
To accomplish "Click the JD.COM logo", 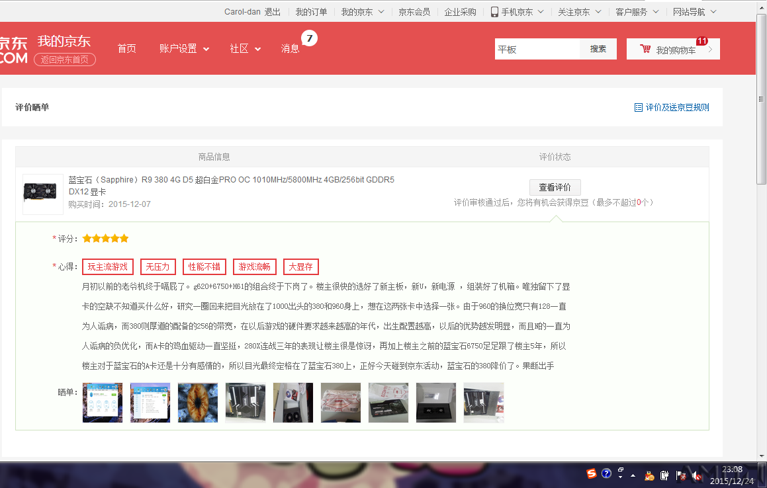I will coord(14,50).
